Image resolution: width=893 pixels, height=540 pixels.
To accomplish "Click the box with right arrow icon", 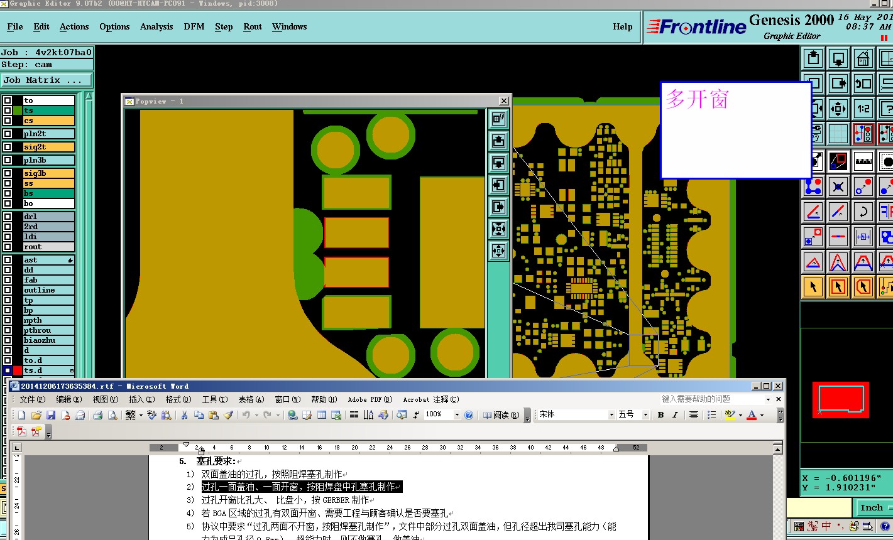I will pyautogui.click(x=838, y=83).
